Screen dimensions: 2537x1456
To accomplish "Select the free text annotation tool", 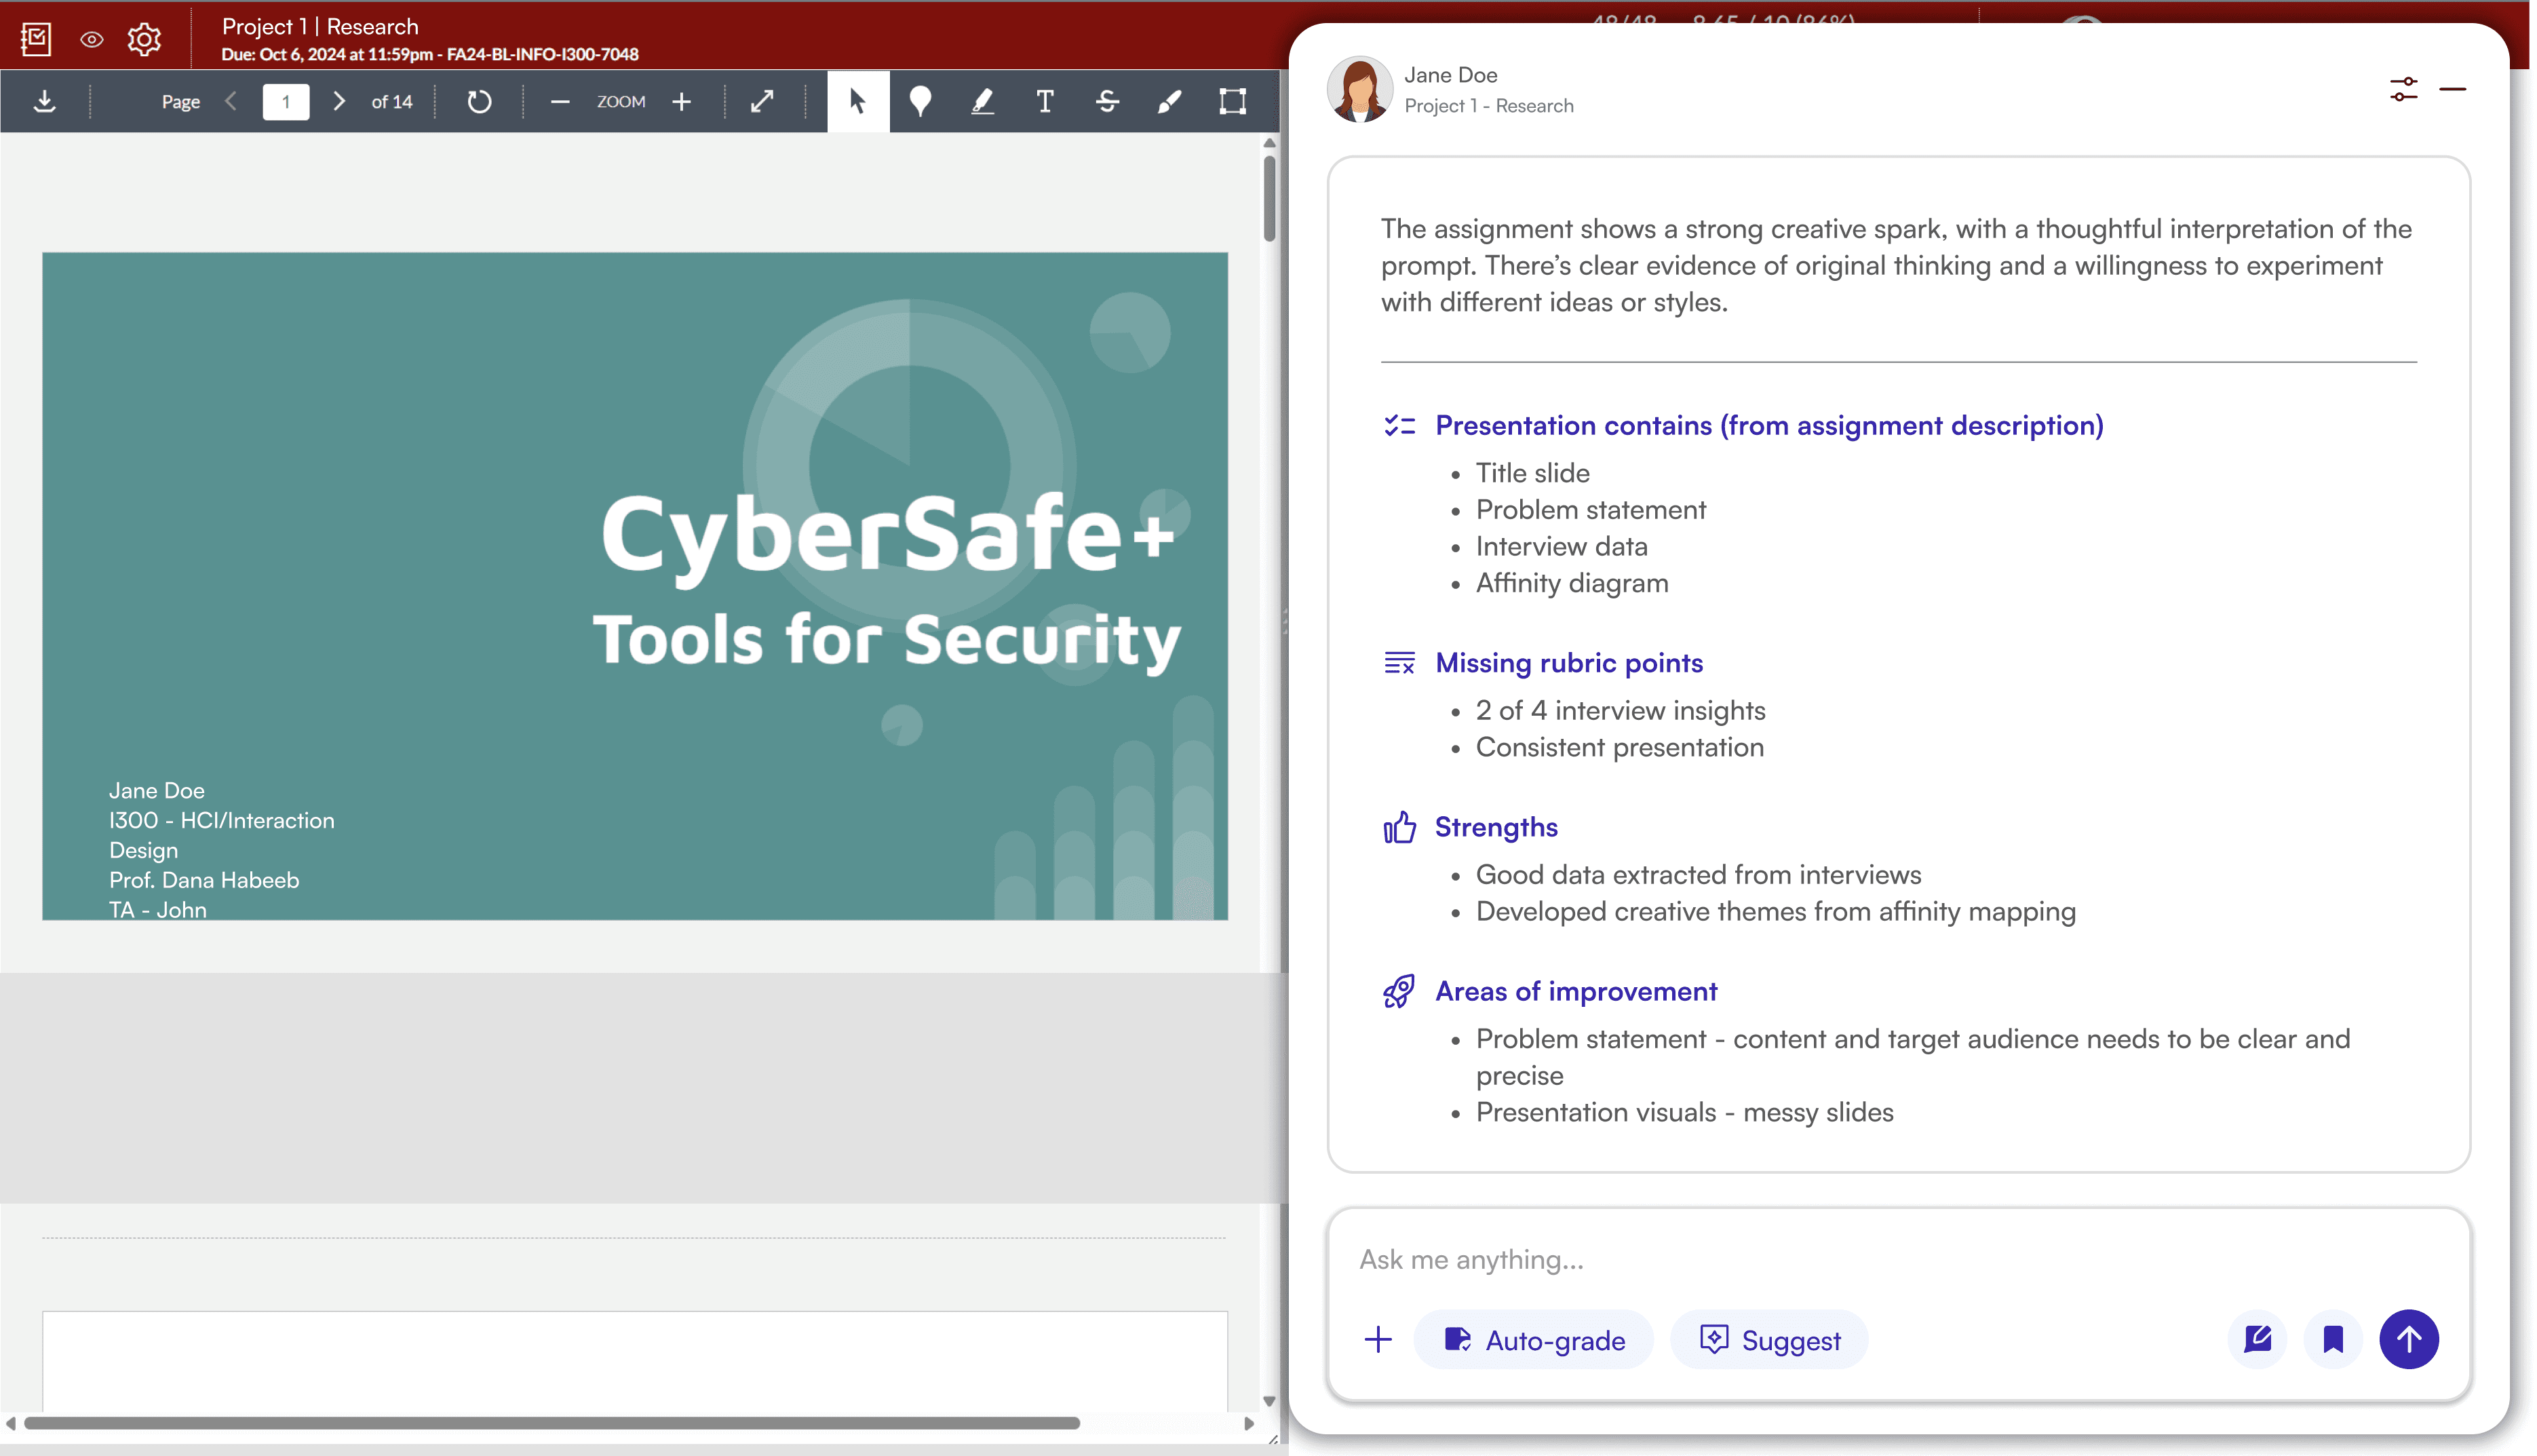I will pos(1045,101).
